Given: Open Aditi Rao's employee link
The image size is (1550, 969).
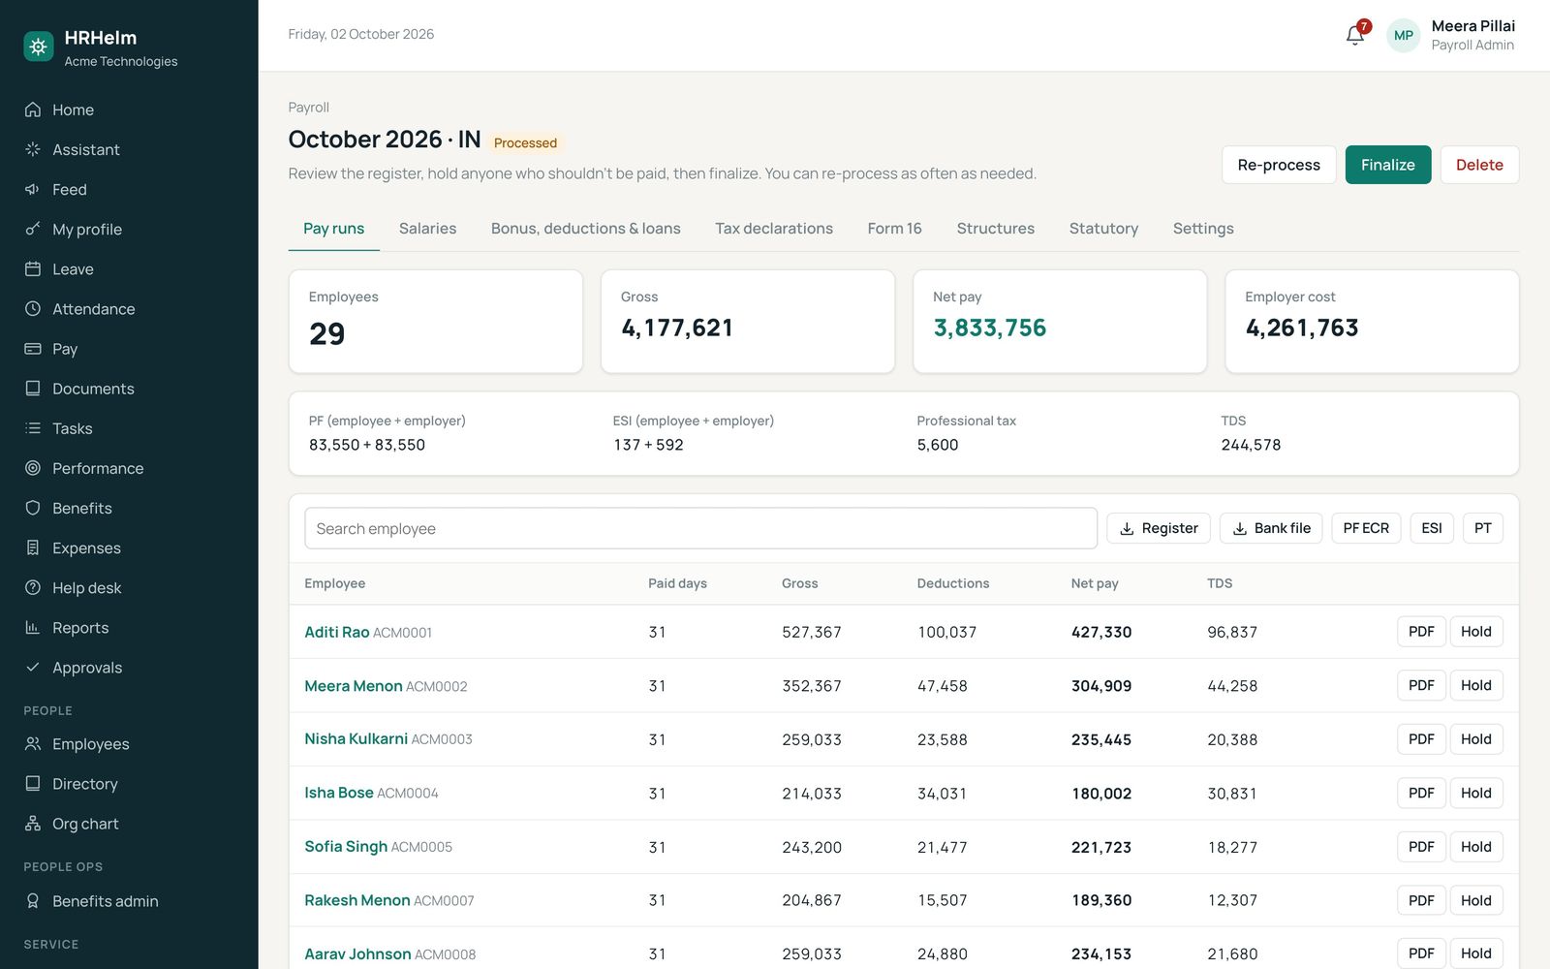Looking at the screenshot, I should tap(337, 632).
